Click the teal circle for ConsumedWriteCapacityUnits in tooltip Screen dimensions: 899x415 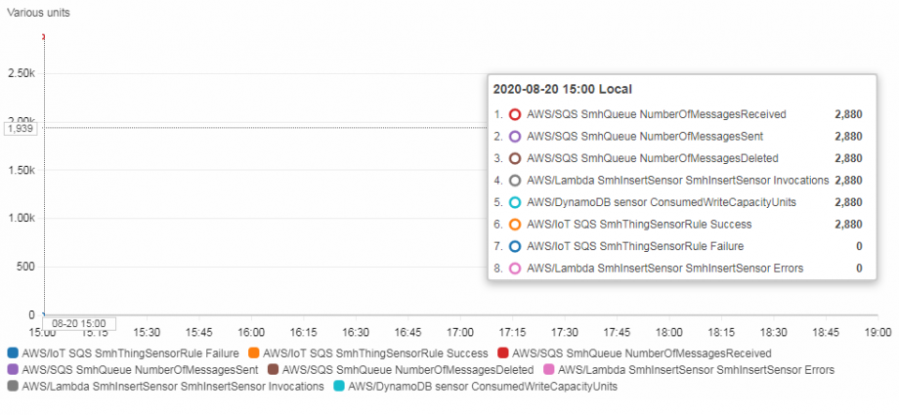515,202
